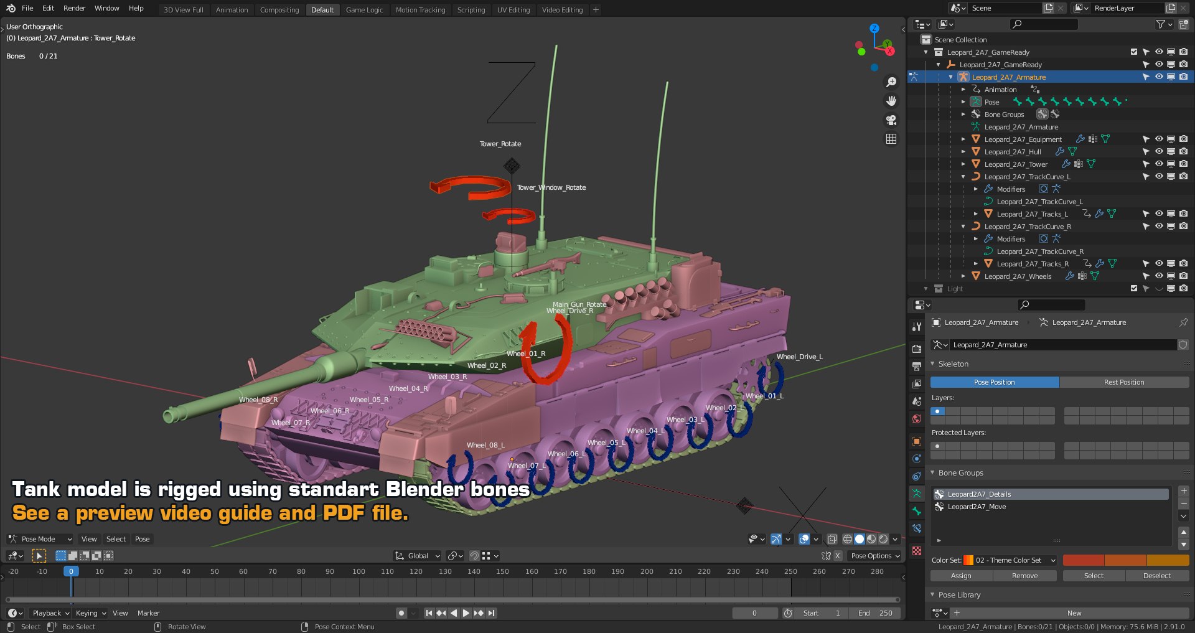Screen dimensions: 1195x633
Task: Switch to the Scripting workspace tab
Action: pyautogui.click(x=471, y=10)
